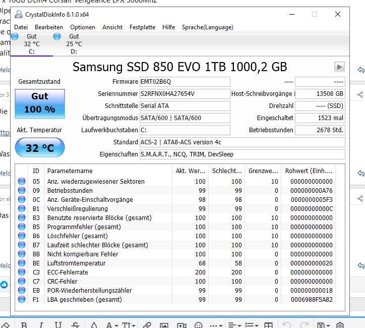Open the text color drop icon in editor
The height and width of the screenshot is (328, 365).
click(94, 325)
